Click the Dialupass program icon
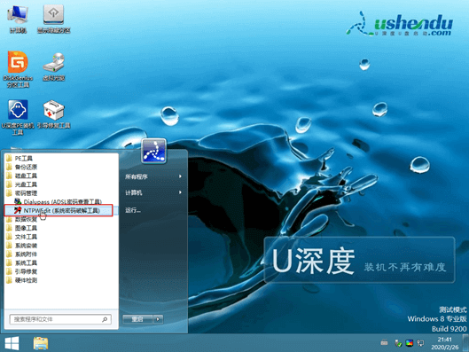Viewport: 469px width, 352px height. coord(18,201)
